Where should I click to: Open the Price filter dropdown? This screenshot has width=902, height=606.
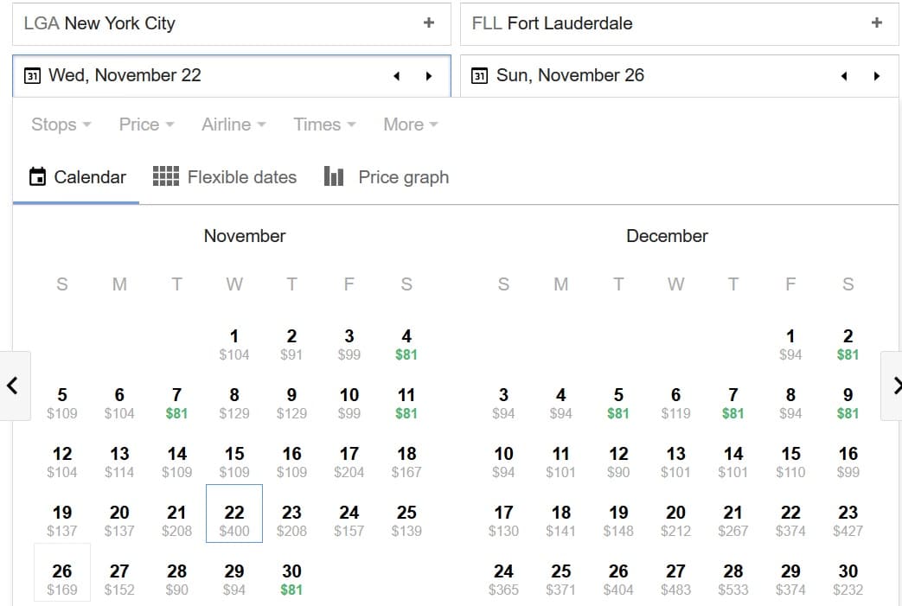[x=146, y=124]
